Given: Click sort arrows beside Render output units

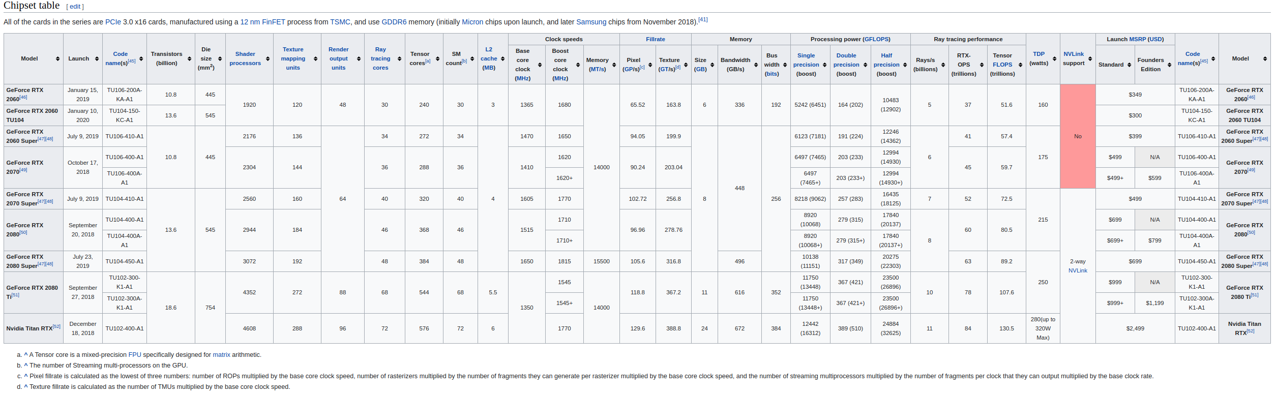Looking at the screenshot, I should click(x=359, y=59).
